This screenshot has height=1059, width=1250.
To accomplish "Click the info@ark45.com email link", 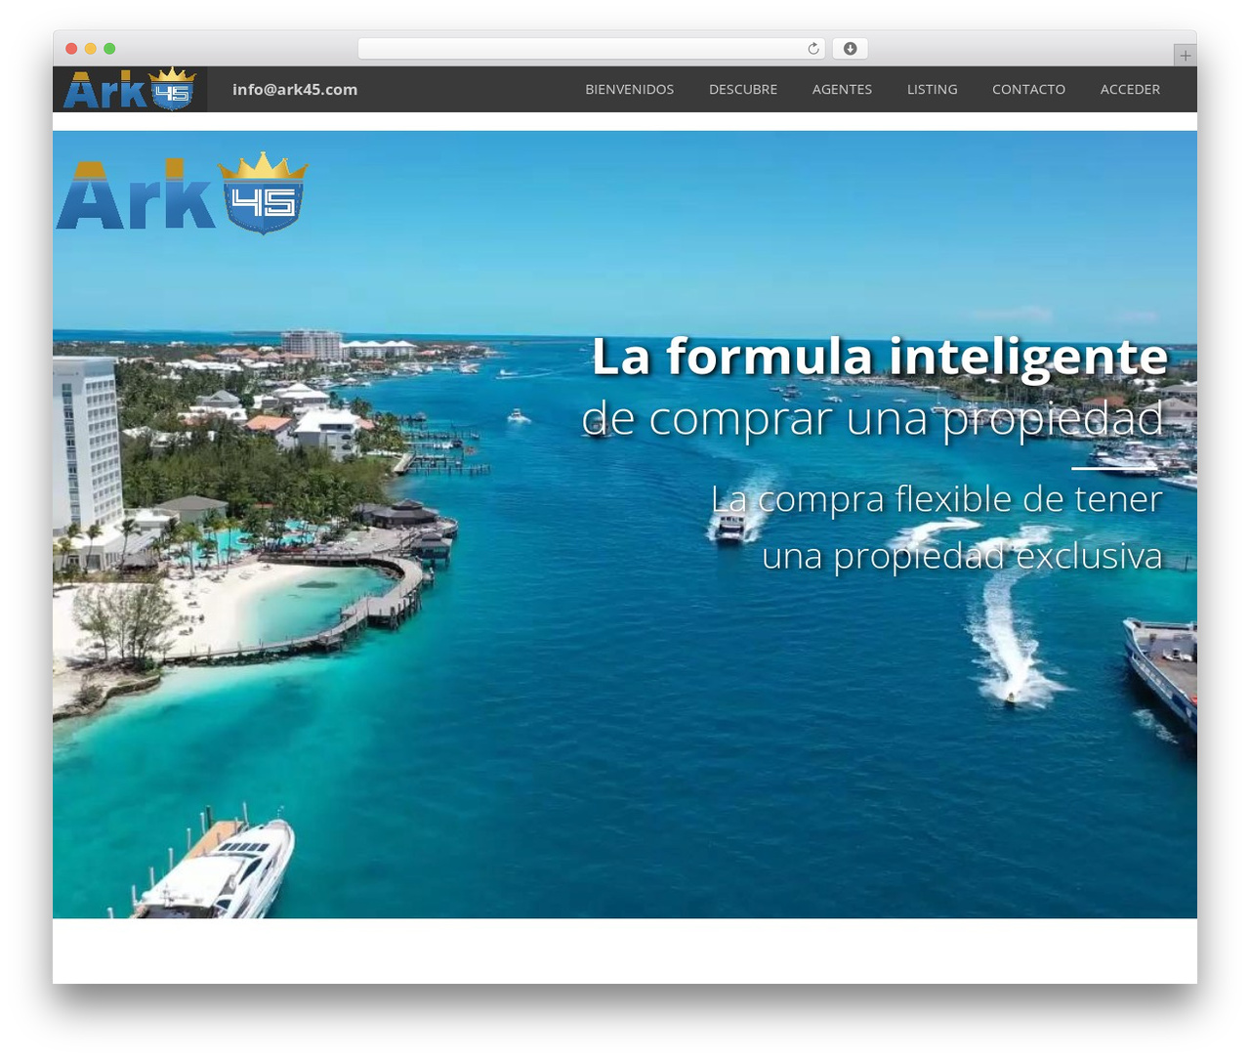I will (x=295, y=89).
